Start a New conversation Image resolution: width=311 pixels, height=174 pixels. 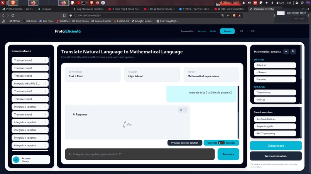pos(276,156)
